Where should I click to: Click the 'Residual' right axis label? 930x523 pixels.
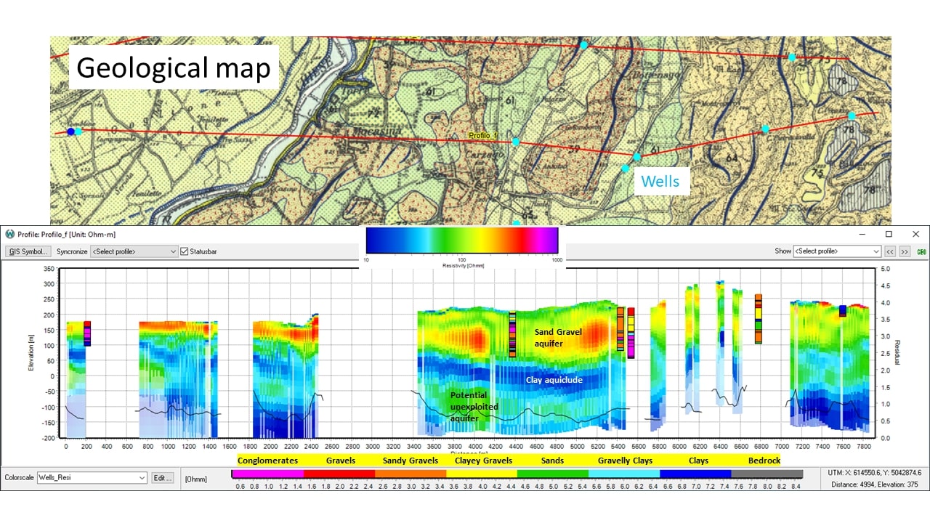click(898, 352)
